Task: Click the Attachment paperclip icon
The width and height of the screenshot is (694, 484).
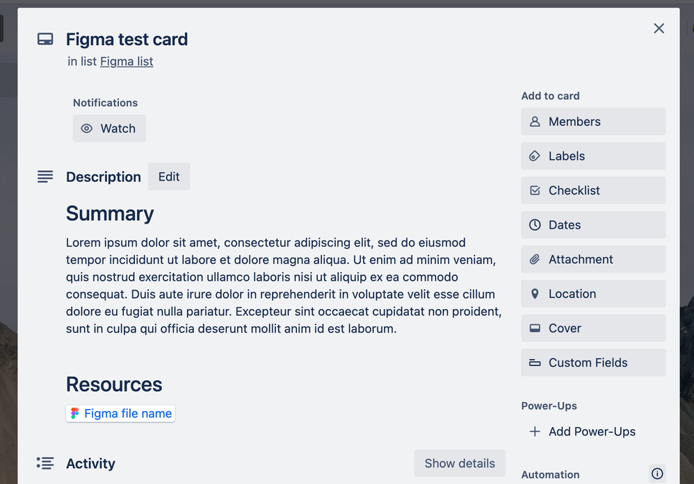Action: tap(535, 260)
